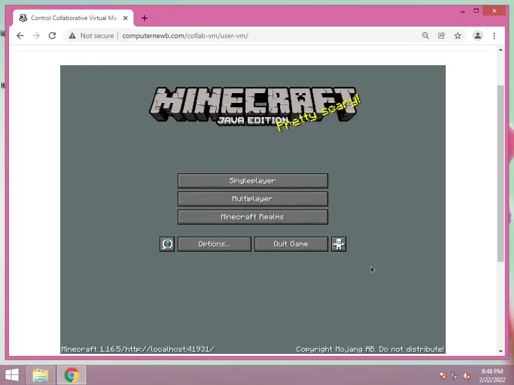
Task: Open the Chrome three-dot menu
Action: click(494, 36)
